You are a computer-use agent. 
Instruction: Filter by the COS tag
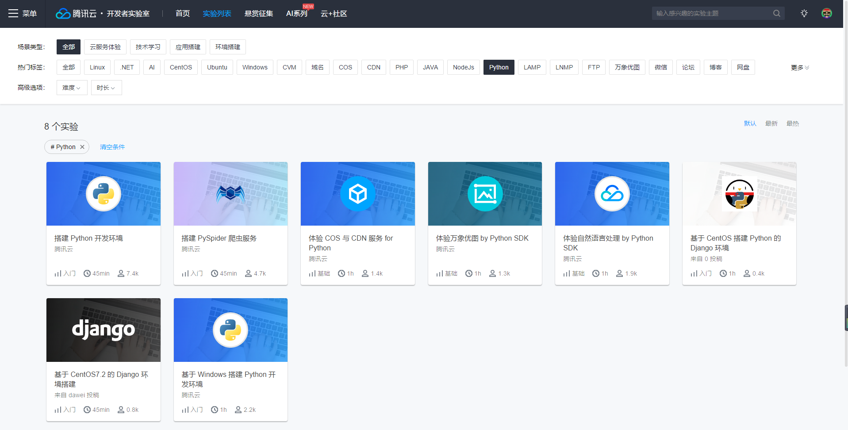[x=345, y=67]
